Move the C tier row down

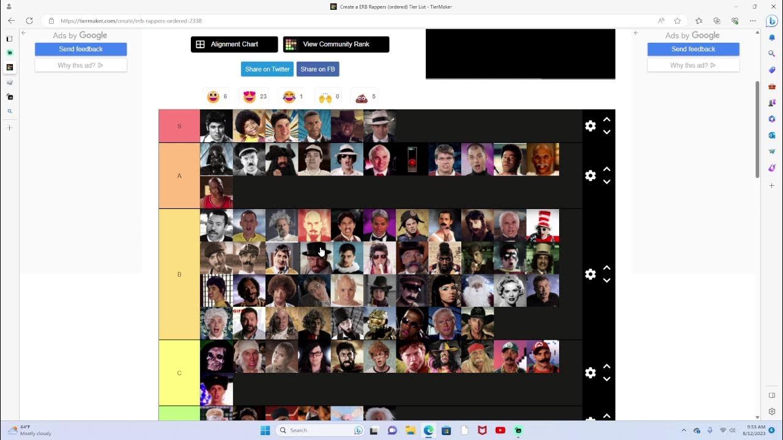[x=607, y=379]
